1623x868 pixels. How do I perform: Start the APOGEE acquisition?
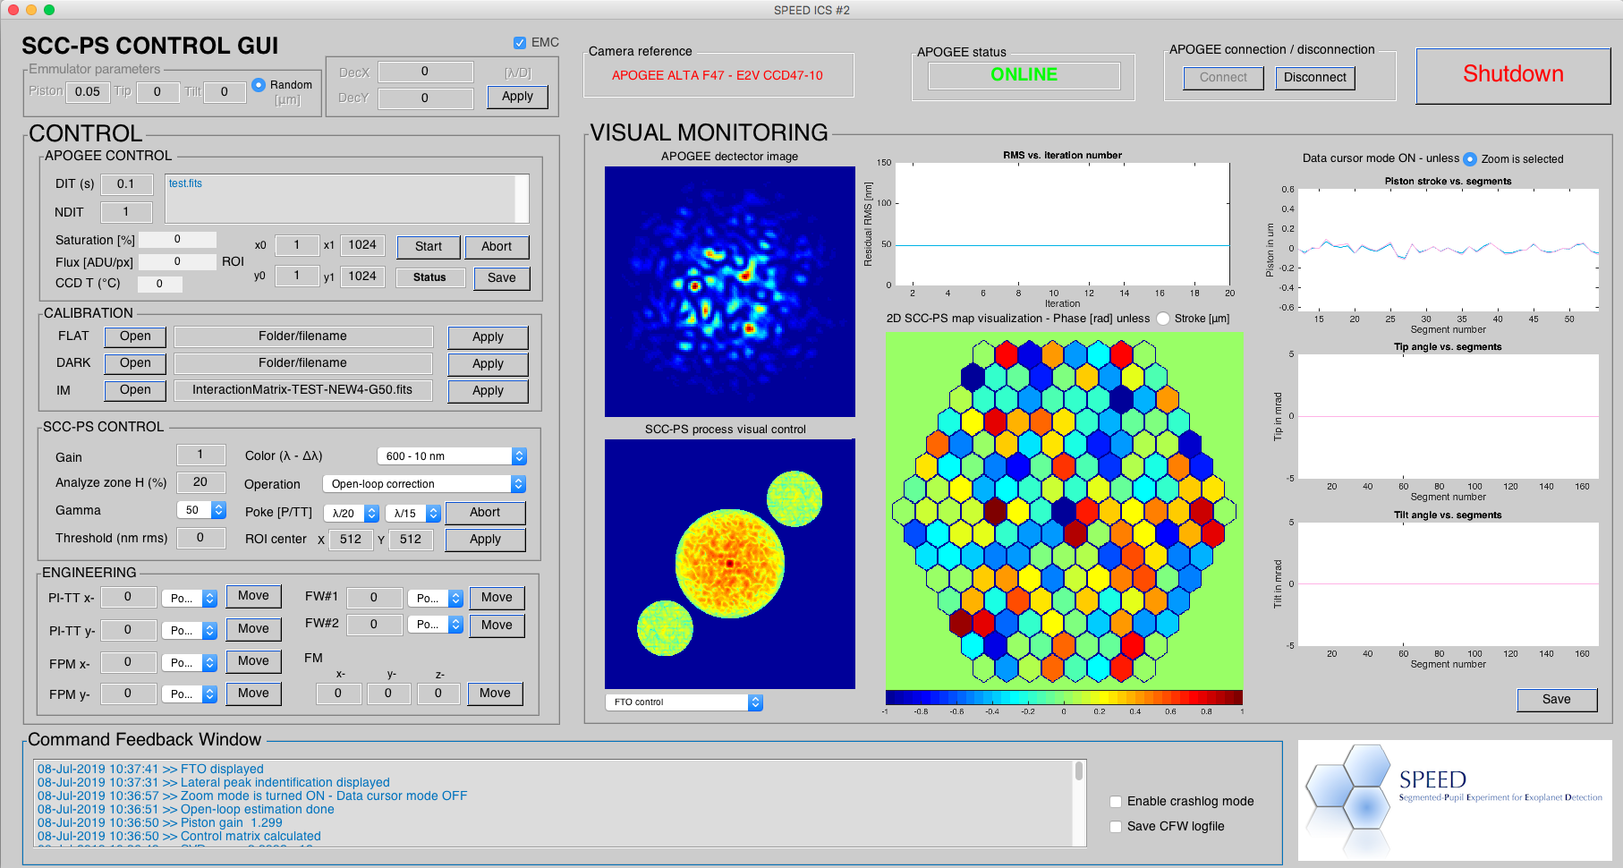click(x=429, y=247)
